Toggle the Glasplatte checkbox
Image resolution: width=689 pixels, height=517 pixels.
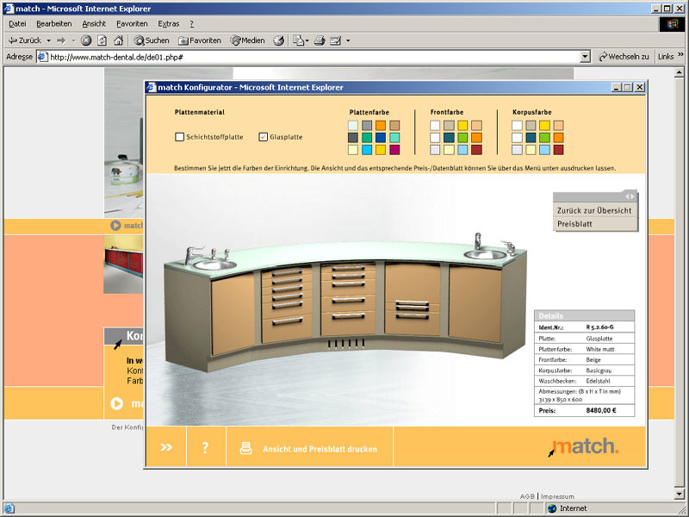pos(264,137)
